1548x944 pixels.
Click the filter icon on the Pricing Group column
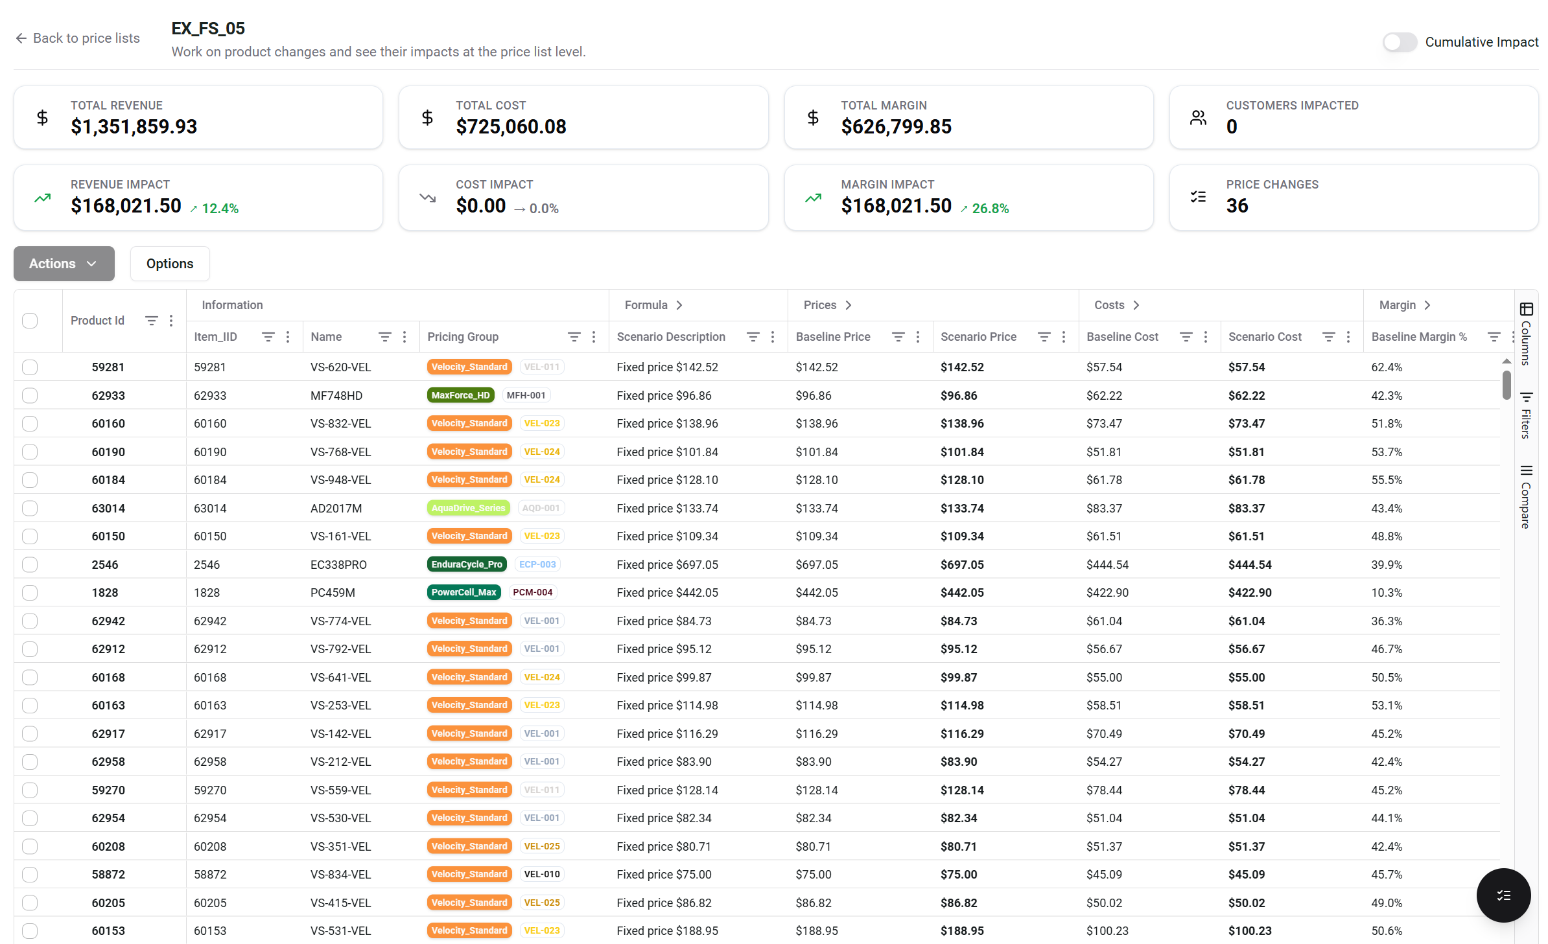coord(574,336)
